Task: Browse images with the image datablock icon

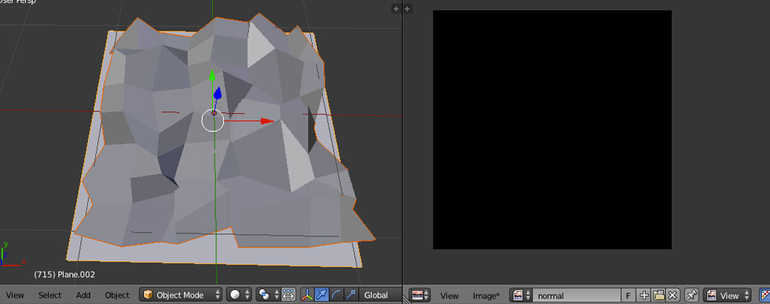Action: click(x=521, y=295)
